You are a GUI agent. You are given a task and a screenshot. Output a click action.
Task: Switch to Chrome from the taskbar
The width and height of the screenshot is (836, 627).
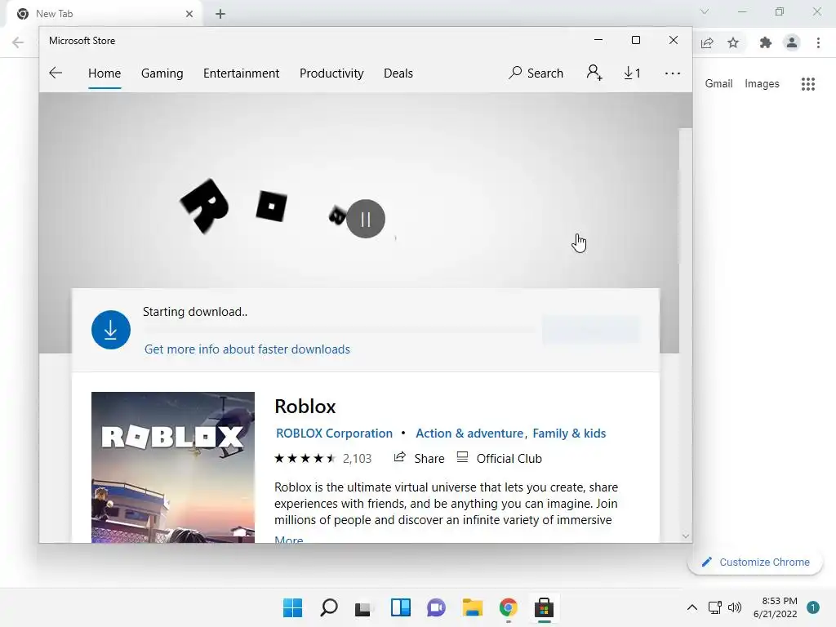coord(508,607)
